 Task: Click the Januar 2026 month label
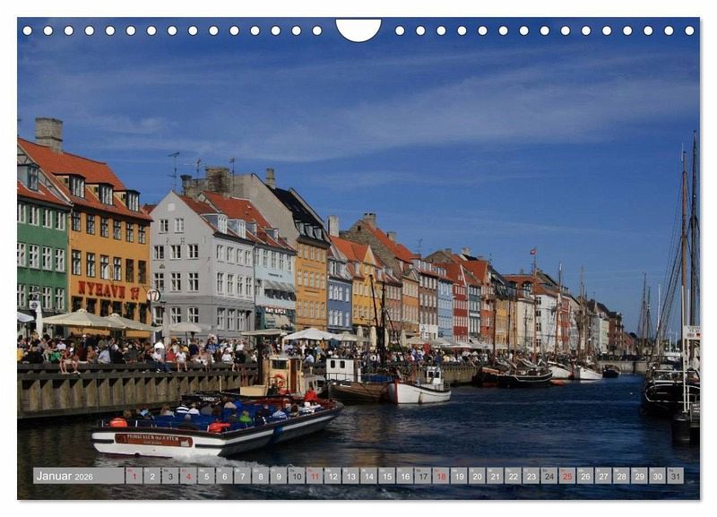[65, 476]
